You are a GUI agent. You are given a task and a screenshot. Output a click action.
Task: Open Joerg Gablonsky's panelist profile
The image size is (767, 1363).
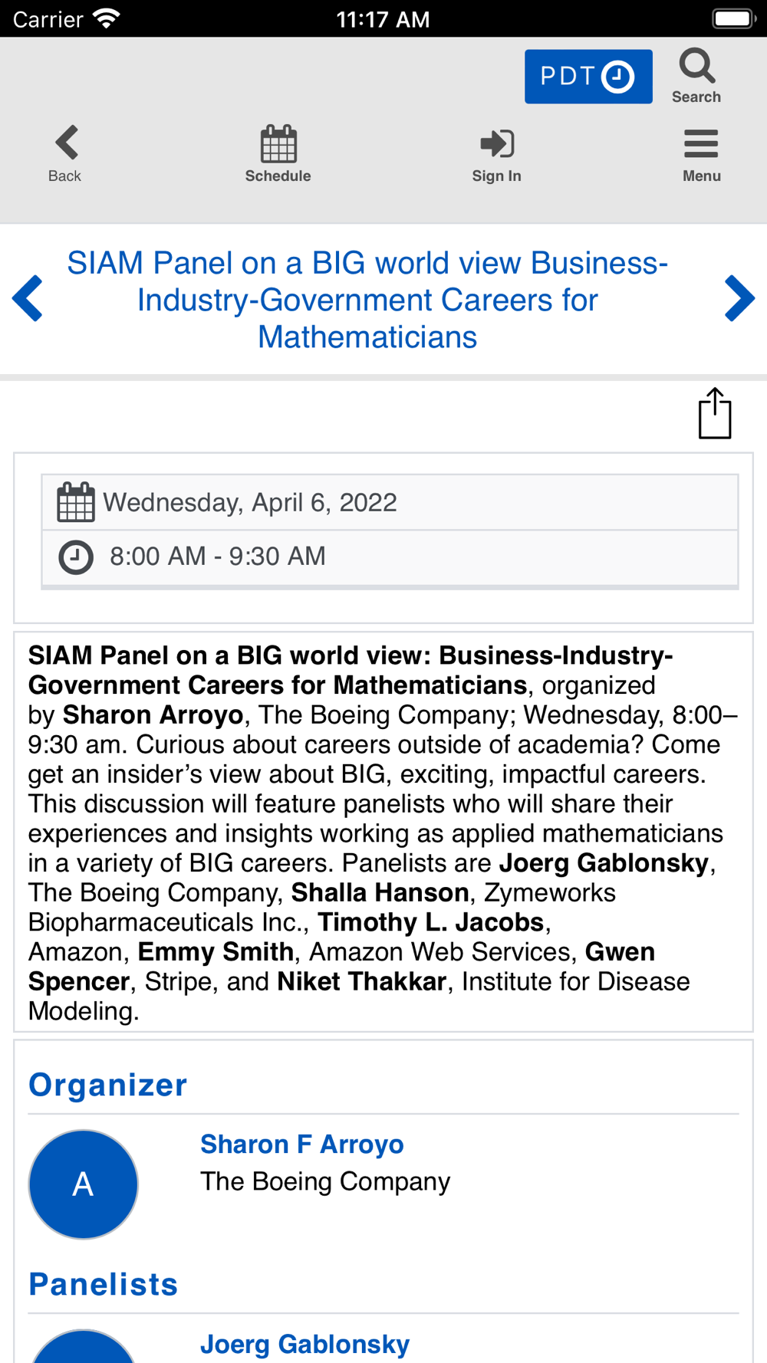click(304, 1344)
